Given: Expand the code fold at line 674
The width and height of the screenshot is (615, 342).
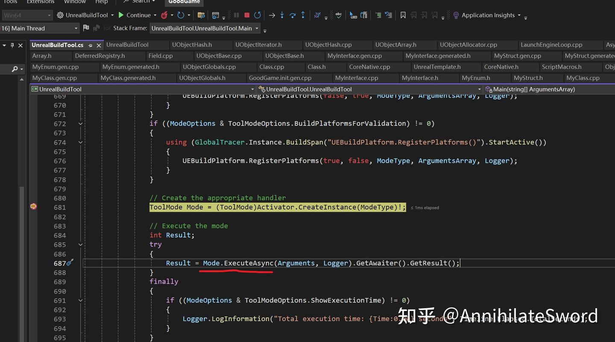Looking at the screenshot, I should 80,142.
